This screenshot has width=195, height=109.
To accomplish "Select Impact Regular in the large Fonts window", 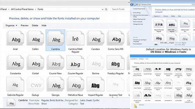I will pos(96,84).
